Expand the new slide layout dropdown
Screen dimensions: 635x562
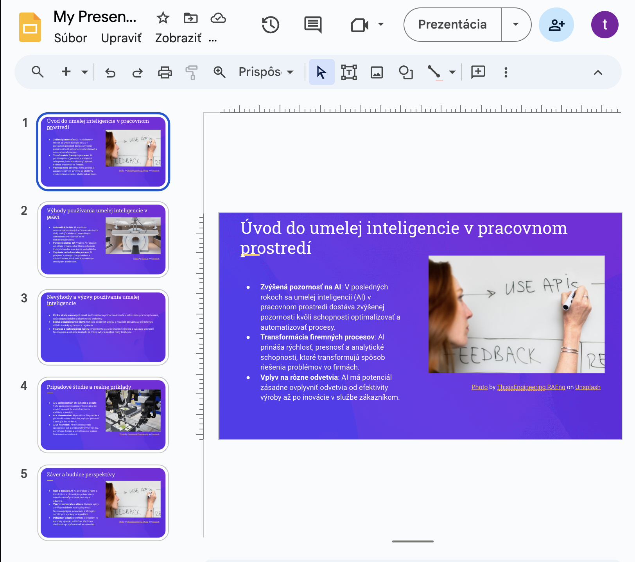point(85,72)
